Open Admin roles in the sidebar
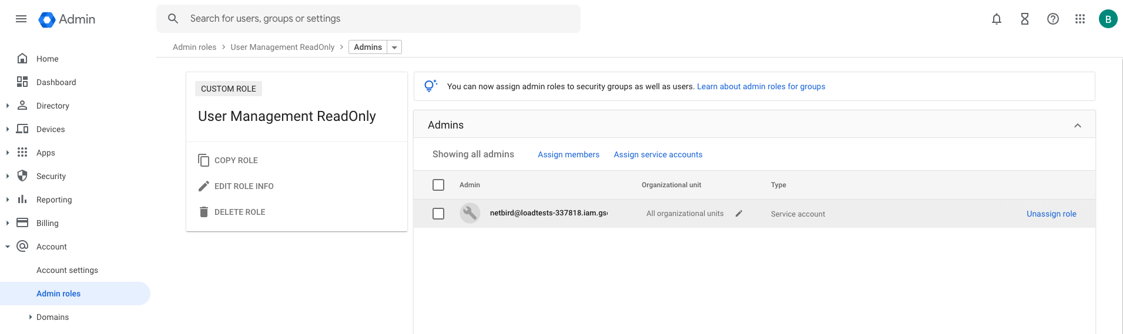The height and width of the screenshot is (334, 1123). point(58,293)
